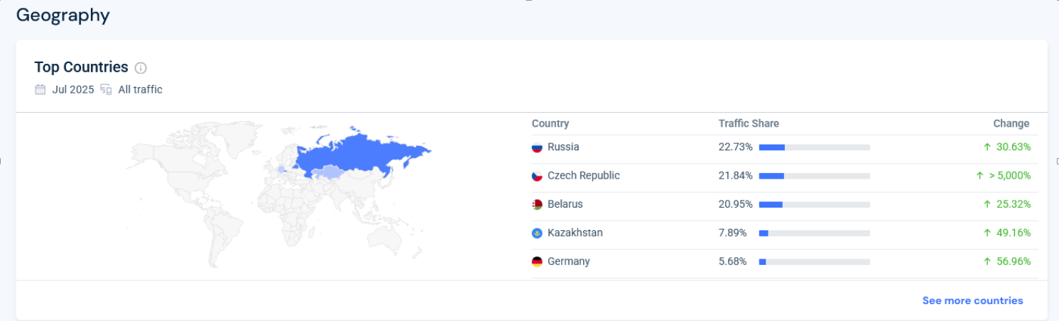Viewport: 1059px width, 321px height.
Task: Click the Russia flag icon
Action: (x=537, y=147)
